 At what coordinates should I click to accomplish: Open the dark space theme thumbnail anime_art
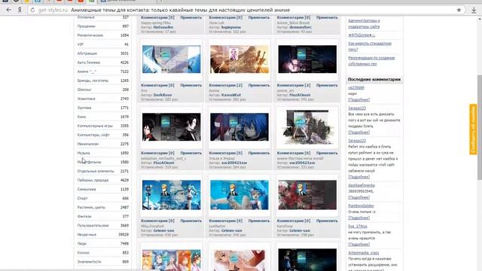307,59
